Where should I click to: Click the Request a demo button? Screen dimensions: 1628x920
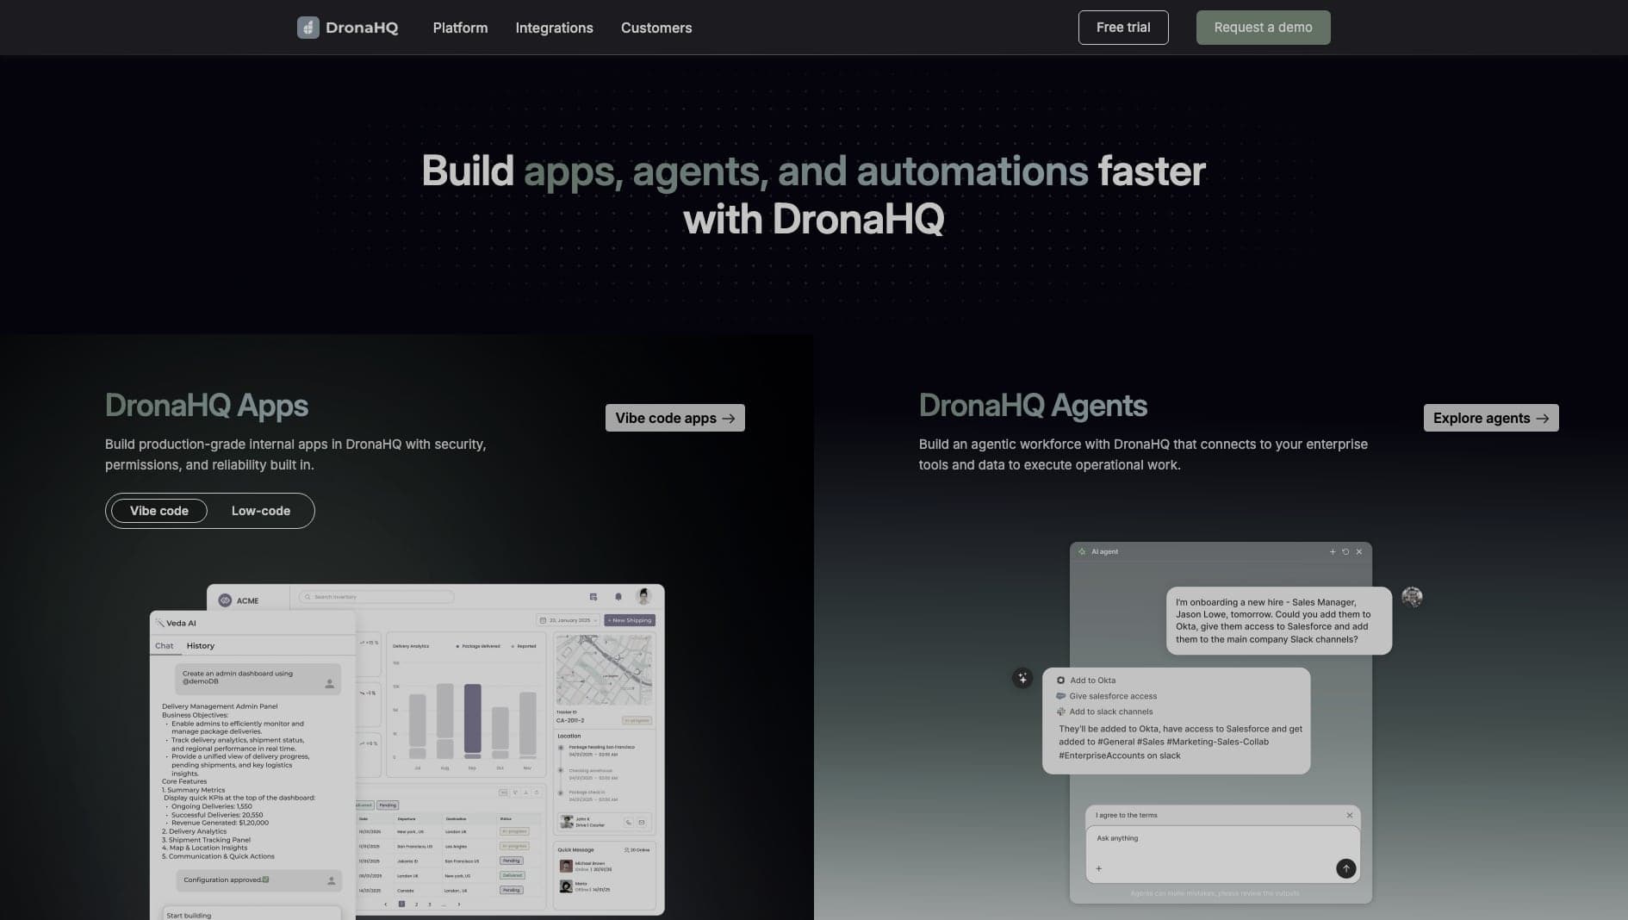click(1263, 28)
